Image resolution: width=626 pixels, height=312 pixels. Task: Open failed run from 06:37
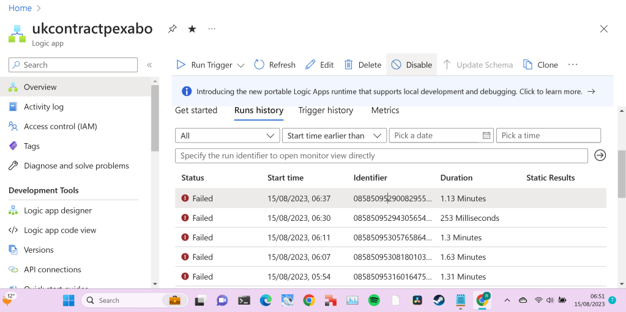coord(390,198)
